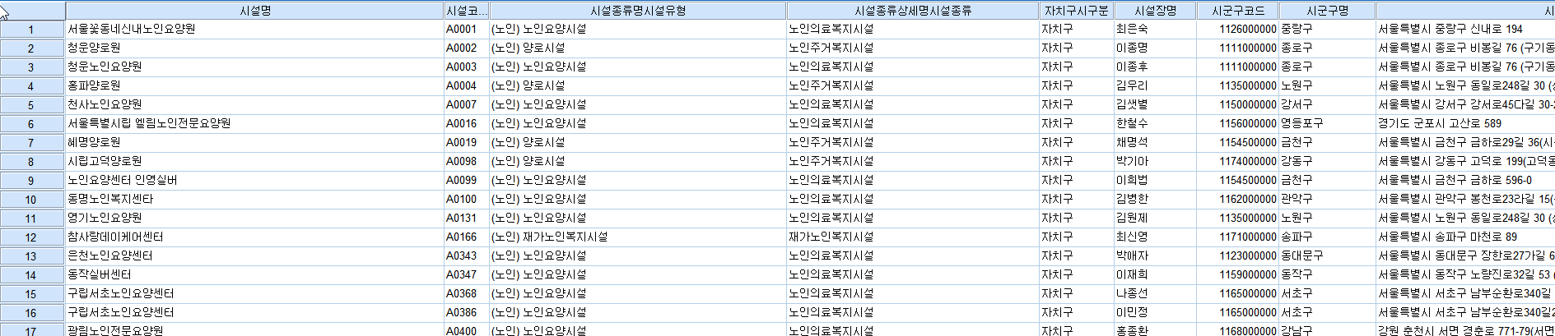1555x336 pixels.
Task: Click the 시설명 column header
Action: pyautogui.click(x=254, y=11)
